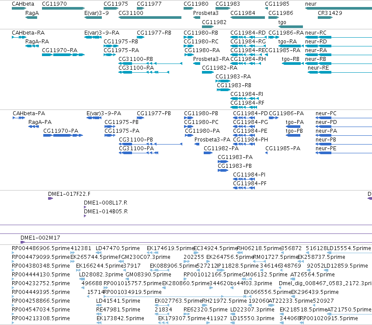Screen dimensions: 372x325
Task: Open the AT26564.5prime EST label
Action: [313, 274]
